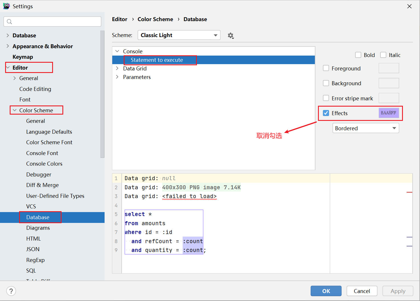
Task: Expand the Parameters tree node
Action: (117, 77)
